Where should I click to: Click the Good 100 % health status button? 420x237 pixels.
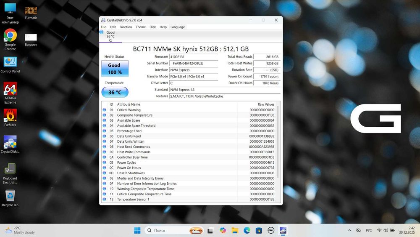[115, 69]
